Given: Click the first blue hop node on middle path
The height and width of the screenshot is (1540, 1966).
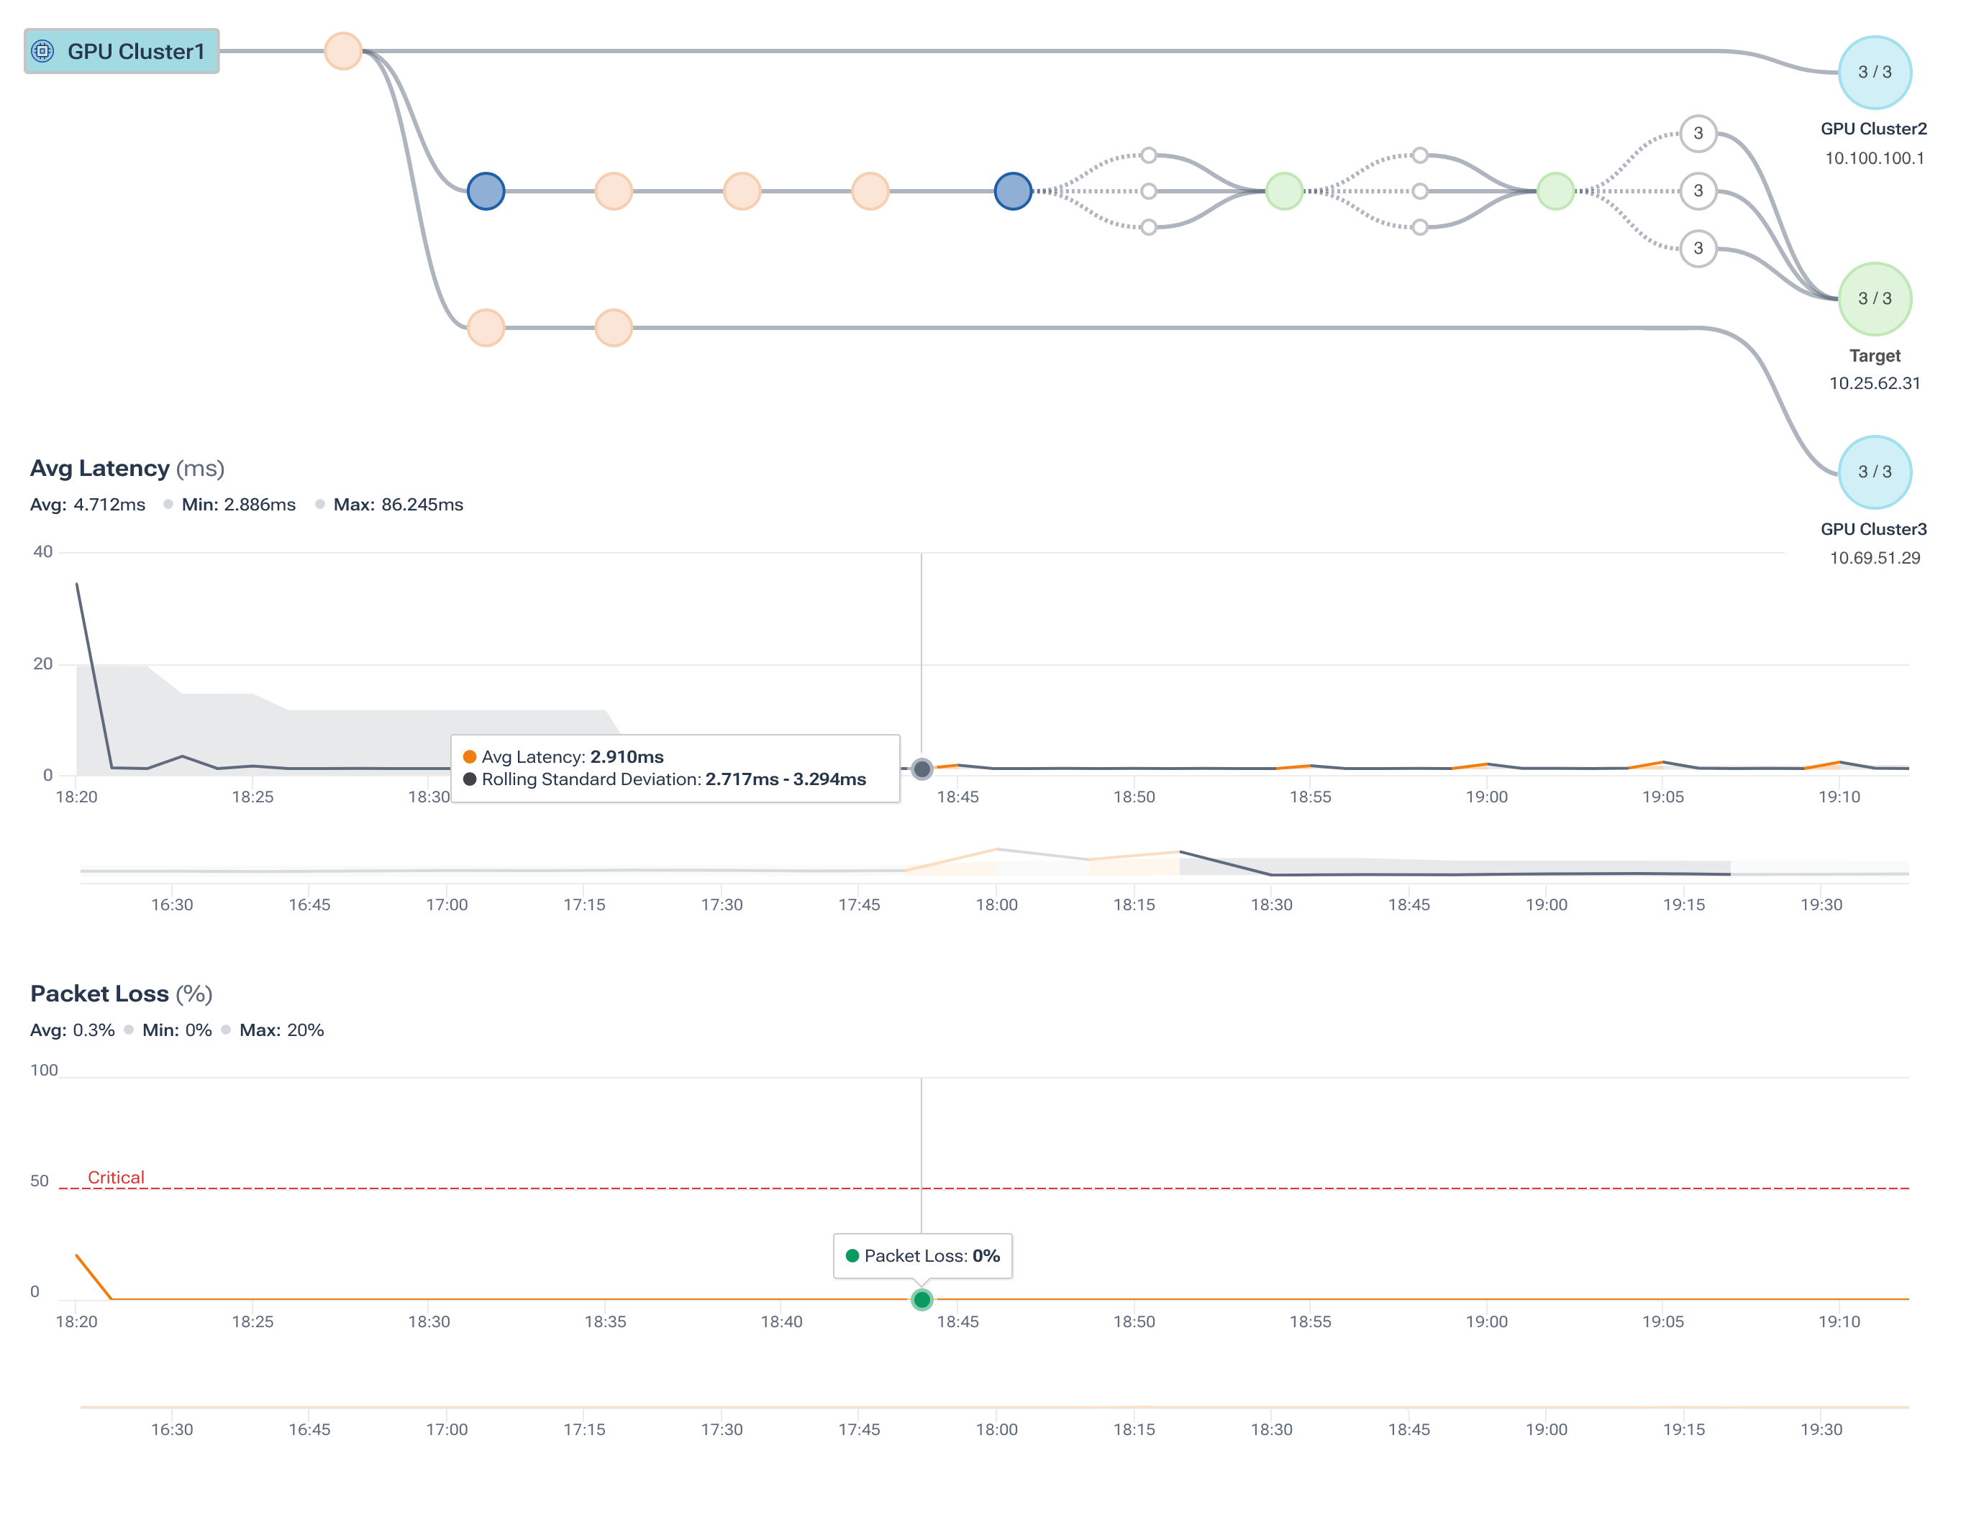Looking at the screenshot, I should tap(486, 191).
